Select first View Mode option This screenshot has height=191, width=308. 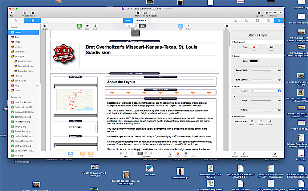129,26
